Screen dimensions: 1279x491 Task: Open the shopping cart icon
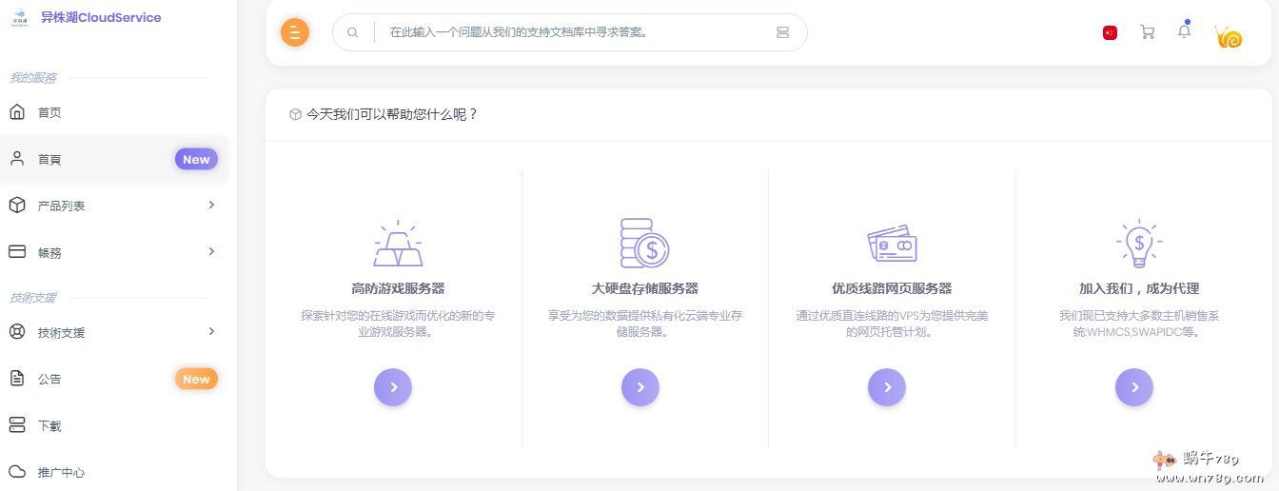[1147, 32]
